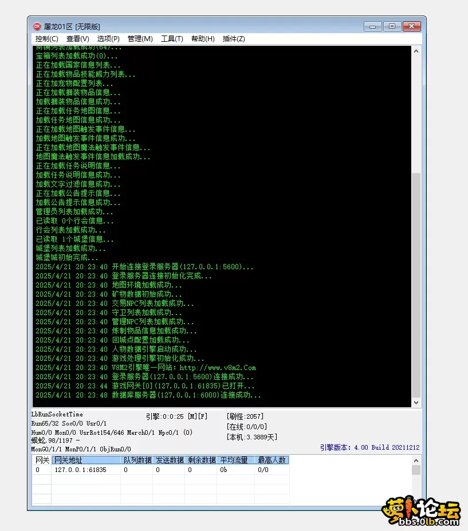Click the 引擎版本: 4.00 Build 20211212 label

[370, 447]
